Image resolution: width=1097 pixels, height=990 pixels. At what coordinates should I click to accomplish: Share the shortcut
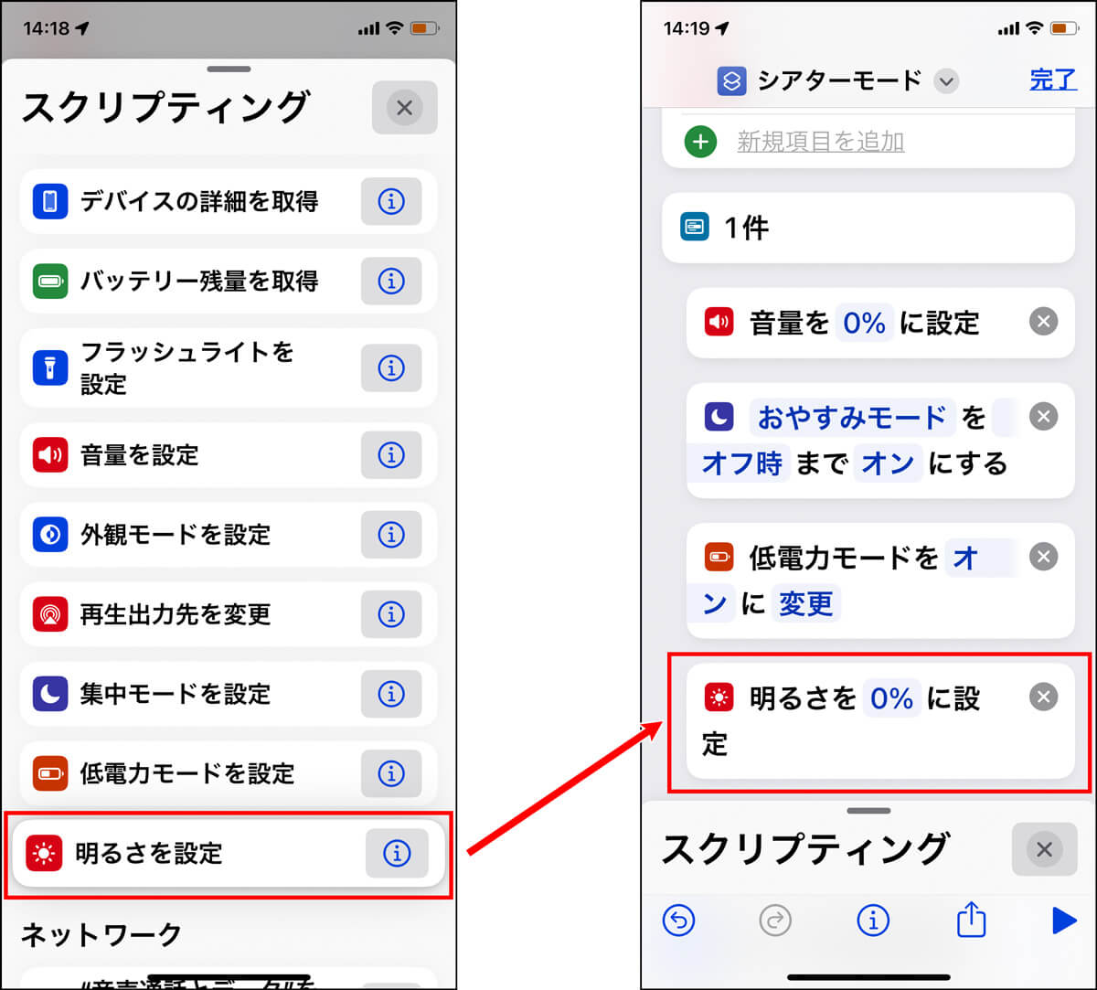(x=971, y=920)
